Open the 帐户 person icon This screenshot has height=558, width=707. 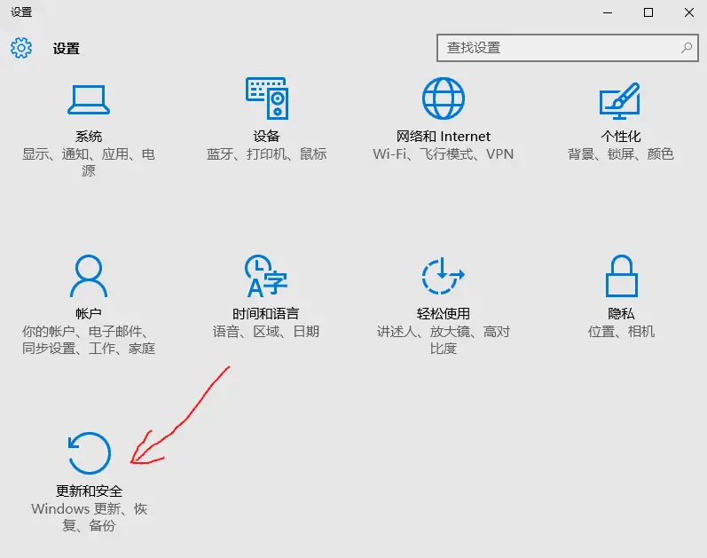[89, 276]
